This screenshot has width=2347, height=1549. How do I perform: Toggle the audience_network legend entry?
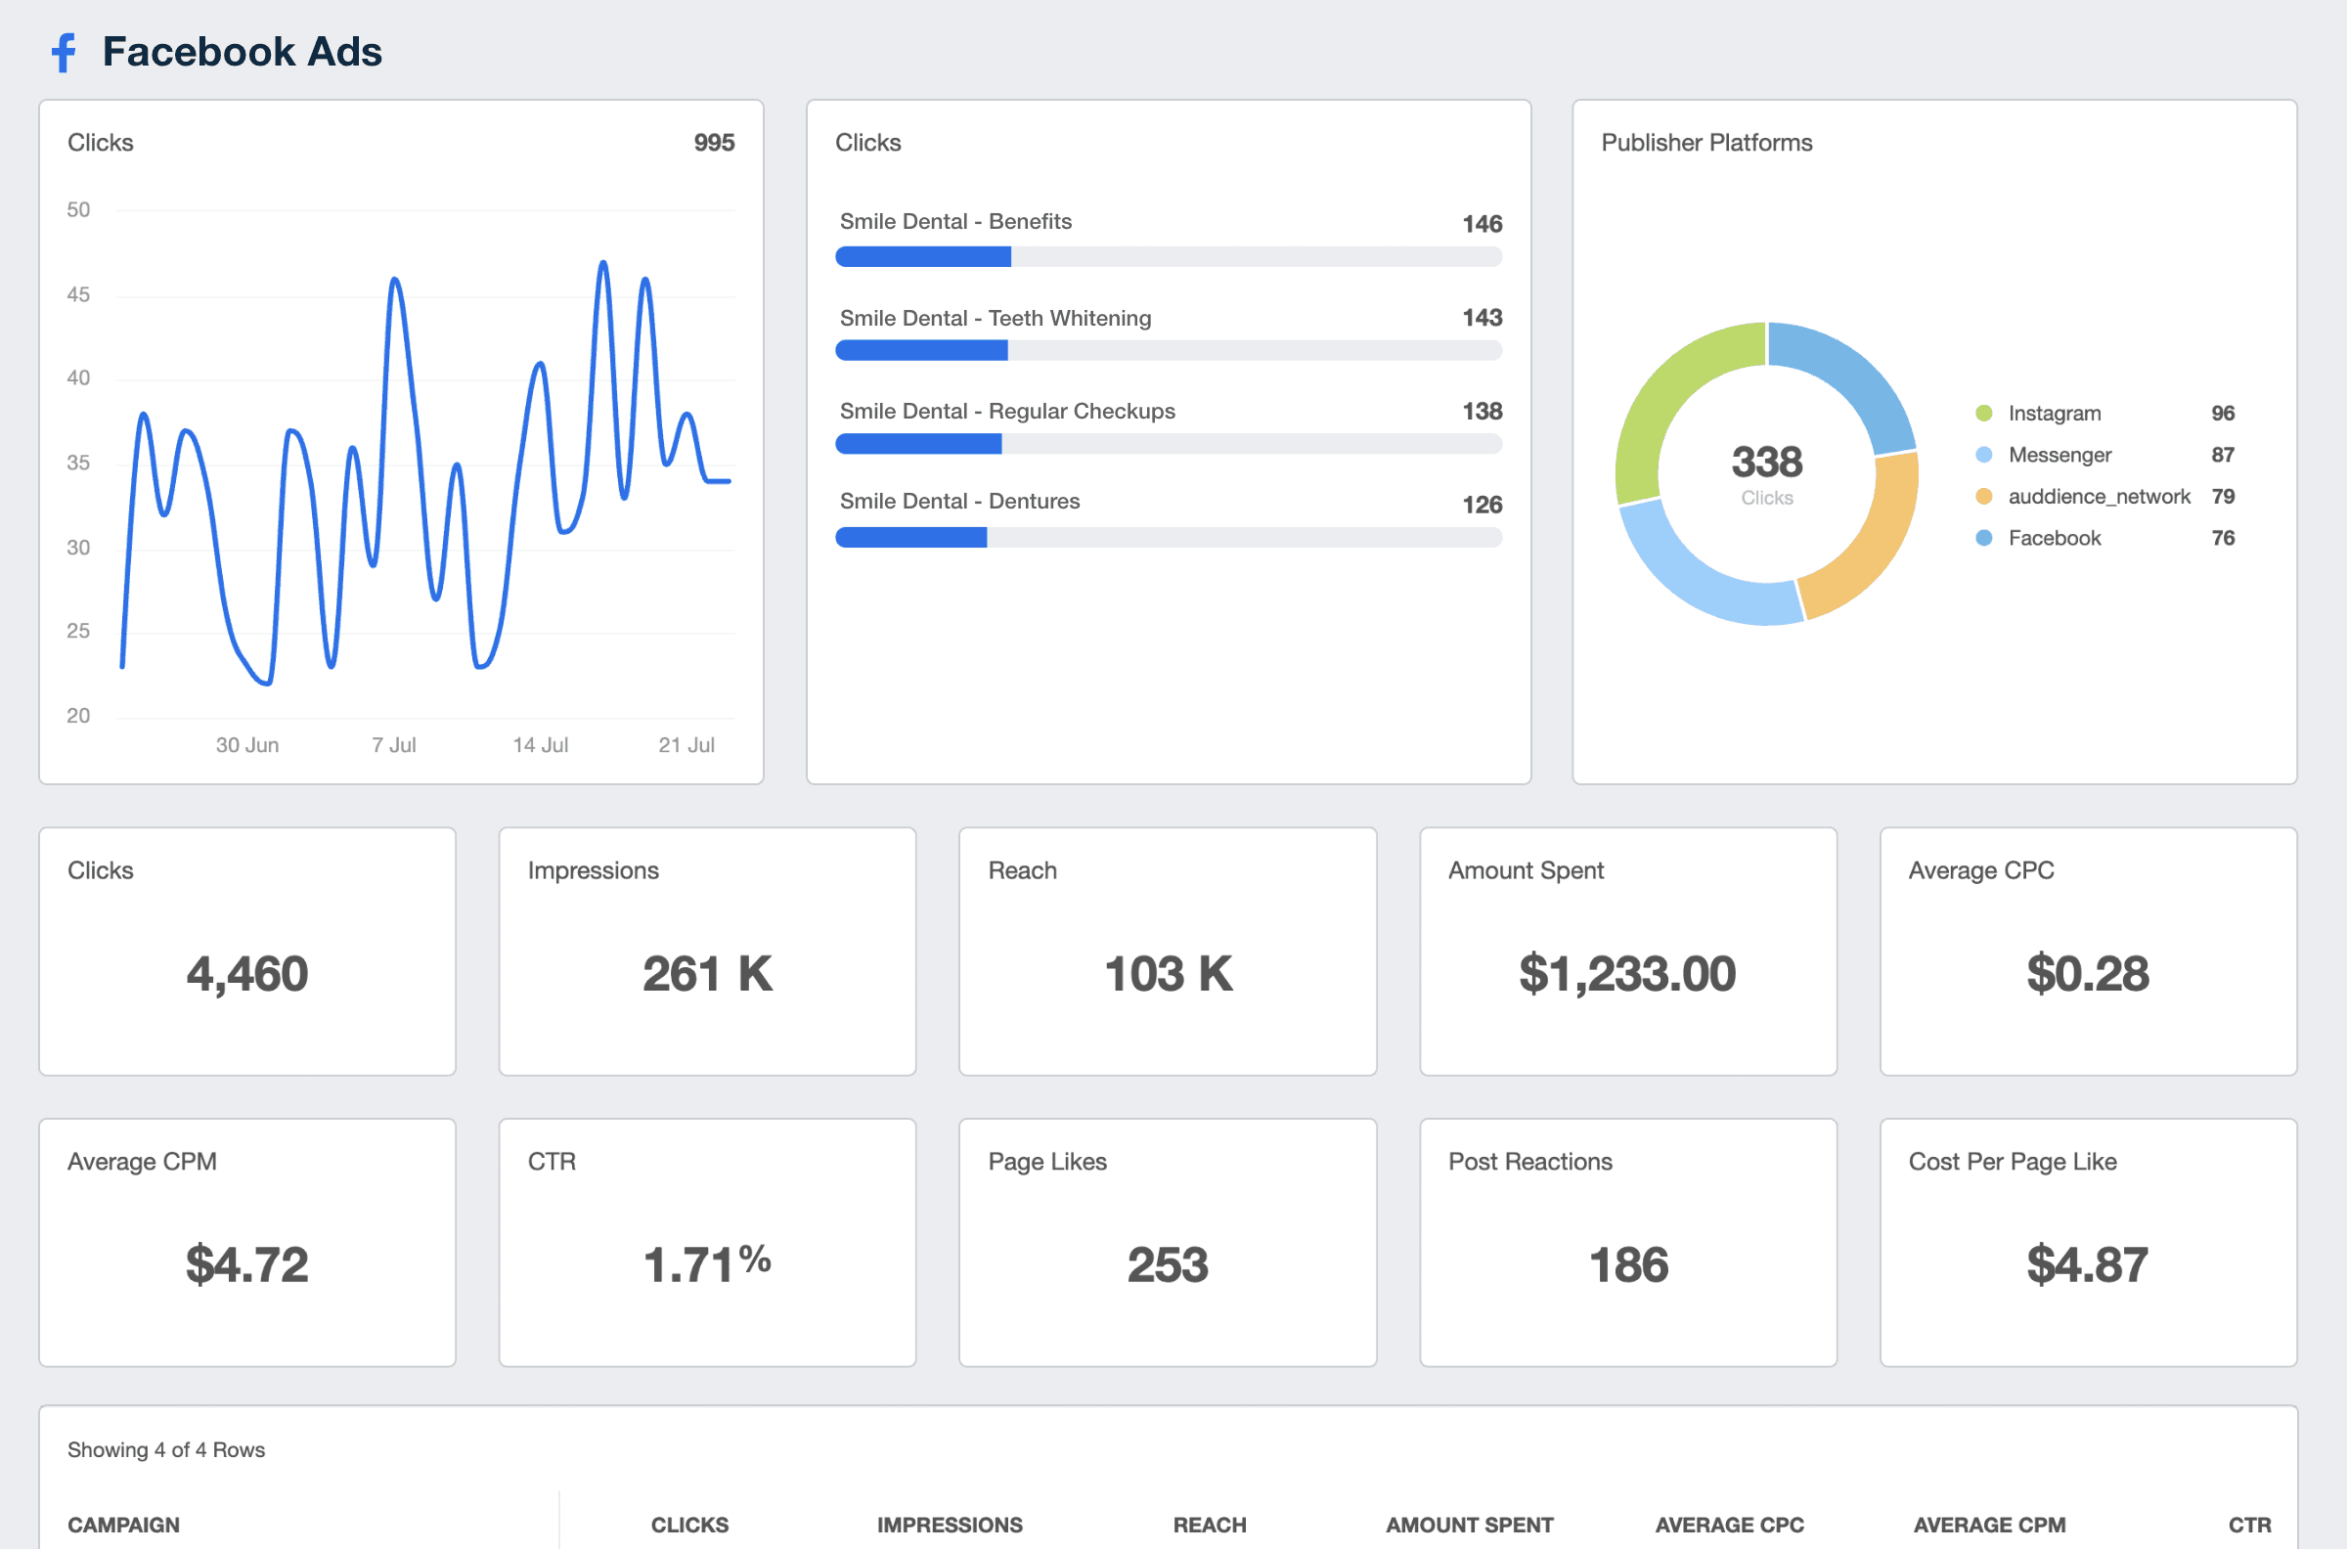point(2098,496)
